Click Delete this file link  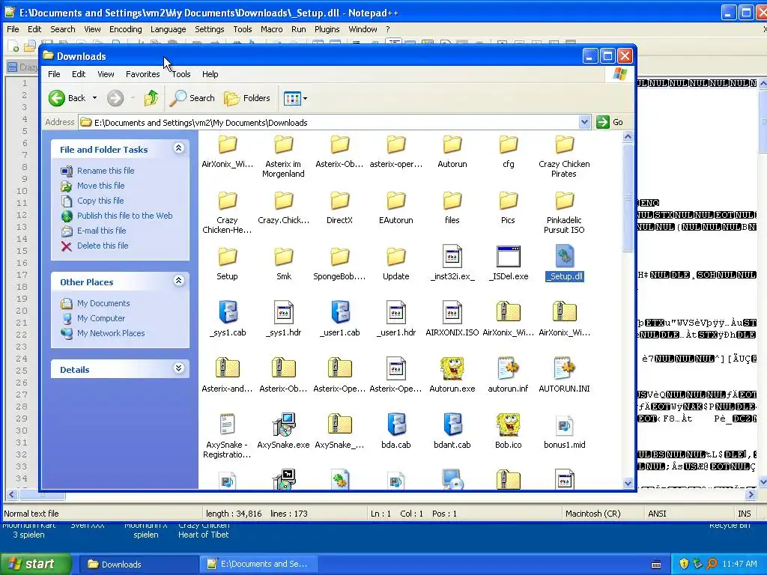[x=103, y=246]
